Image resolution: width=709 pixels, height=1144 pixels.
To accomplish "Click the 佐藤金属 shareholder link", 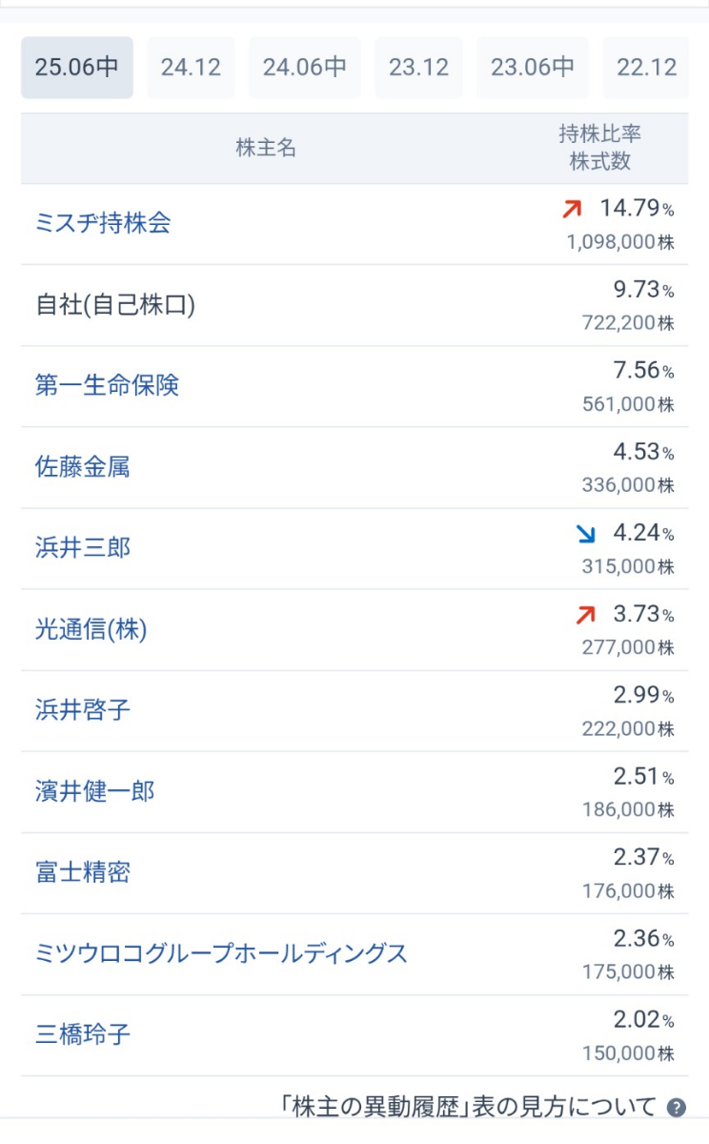I will pyautogui.click(x=82, y=467).
